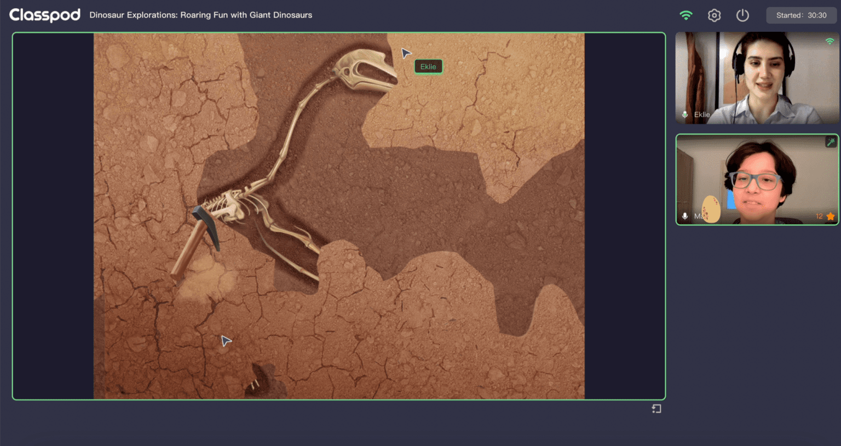Click the power icon to leave class
This screenshot has width=841, height=446.
pos(742,15)
